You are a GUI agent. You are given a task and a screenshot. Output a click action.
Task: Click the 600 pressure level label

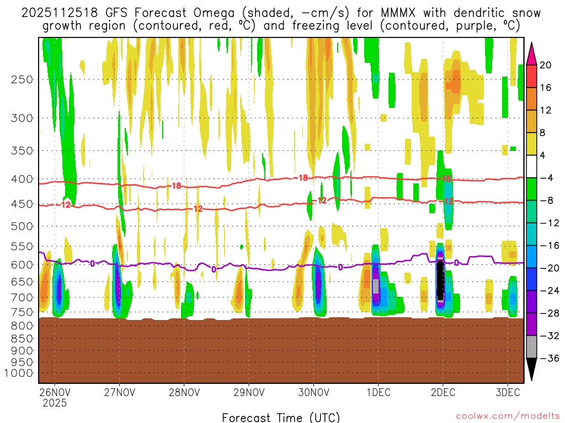pos(22,265)
